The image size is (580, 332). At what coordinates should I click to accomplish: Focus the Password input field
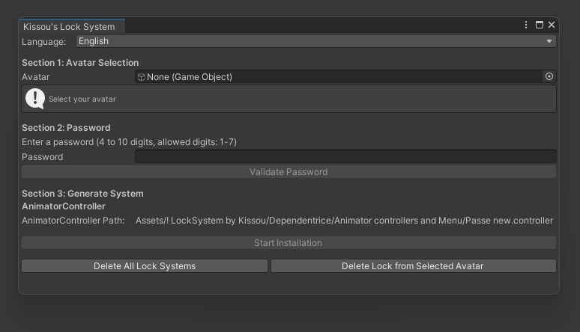(345, 156)
